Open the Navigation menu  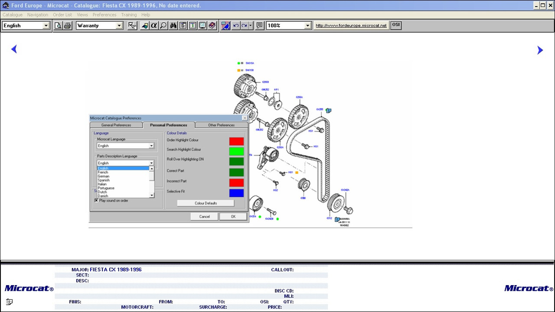[x=38, y=15]
